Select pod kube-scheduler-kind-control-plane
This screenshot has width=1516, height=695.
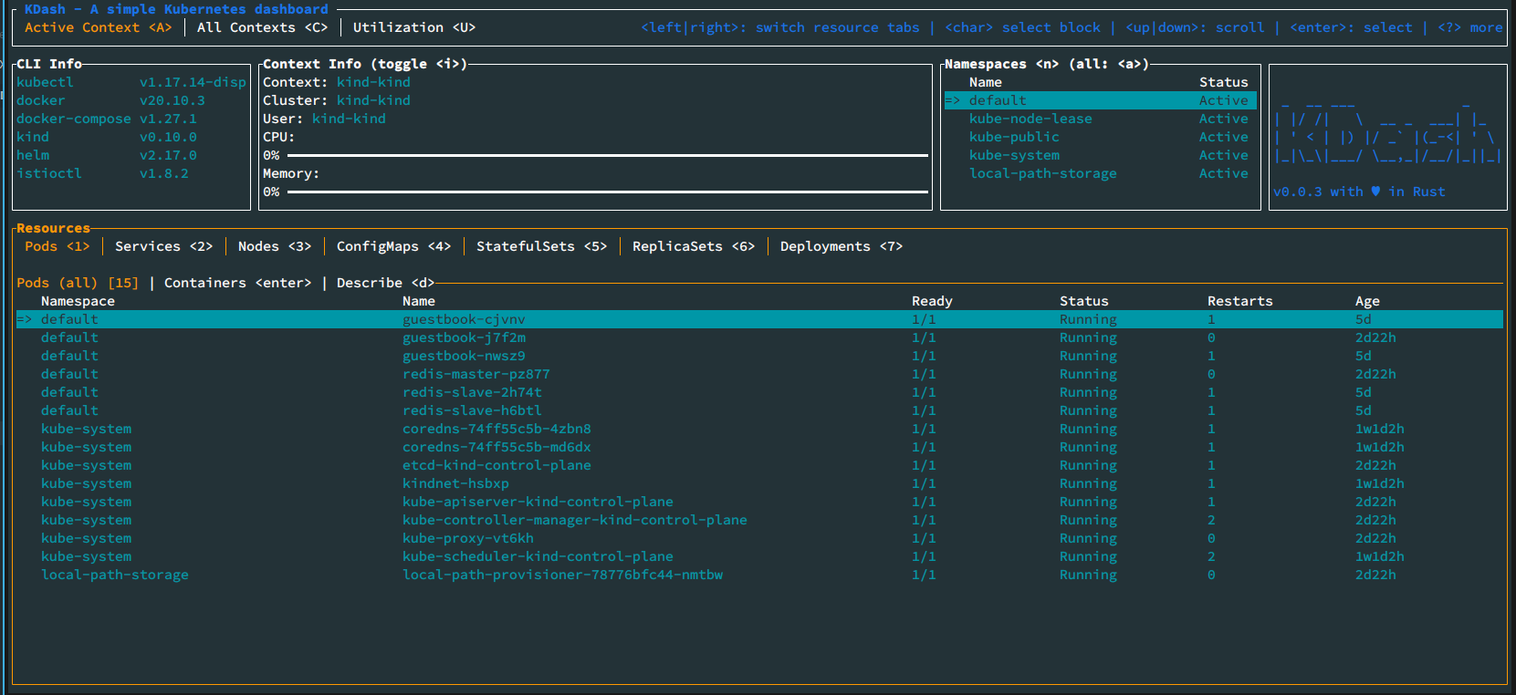pyautogui.click(x=759, y=556)
